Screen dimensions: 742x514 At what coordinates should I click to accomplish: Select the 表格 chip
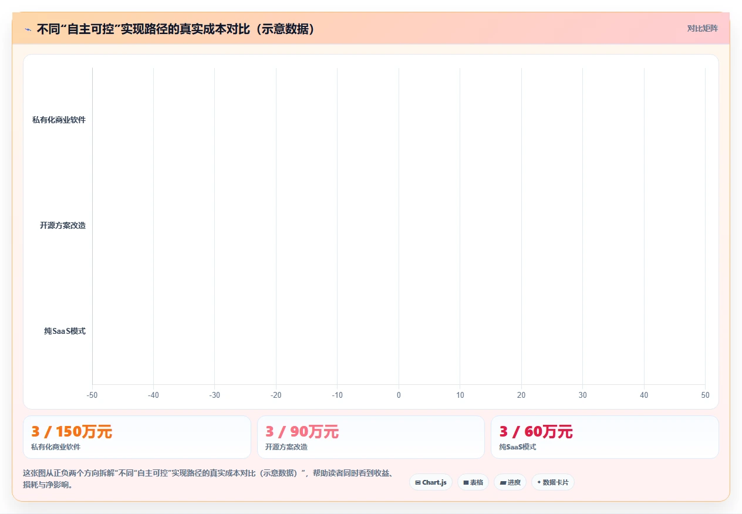(473, 482)
